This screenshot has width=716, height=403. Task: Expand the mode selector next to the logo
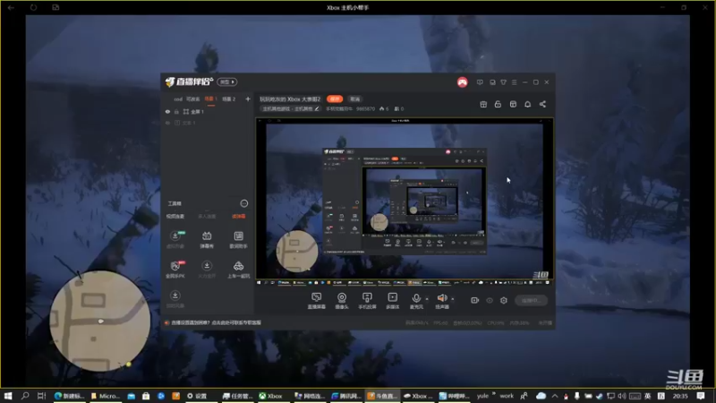pyautogui.click(x=227, y=81)
